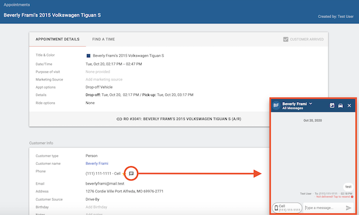Click the Beverly Frami's 2015 Volkswagen Tiguan S title value

129,56
